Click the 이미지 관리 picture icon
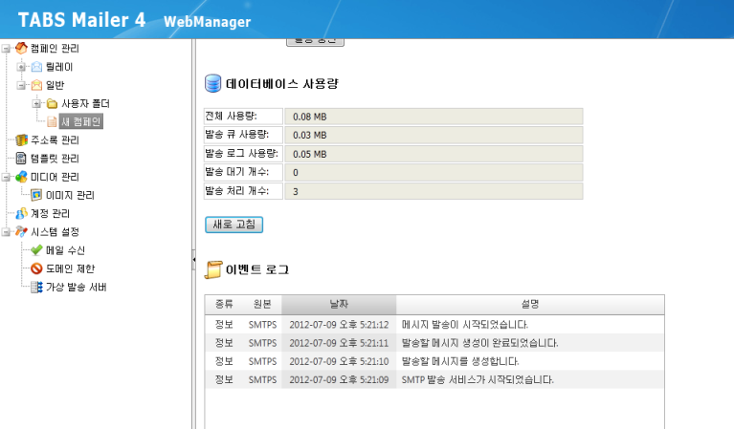The image size is (734, 429). pos(37,195)
